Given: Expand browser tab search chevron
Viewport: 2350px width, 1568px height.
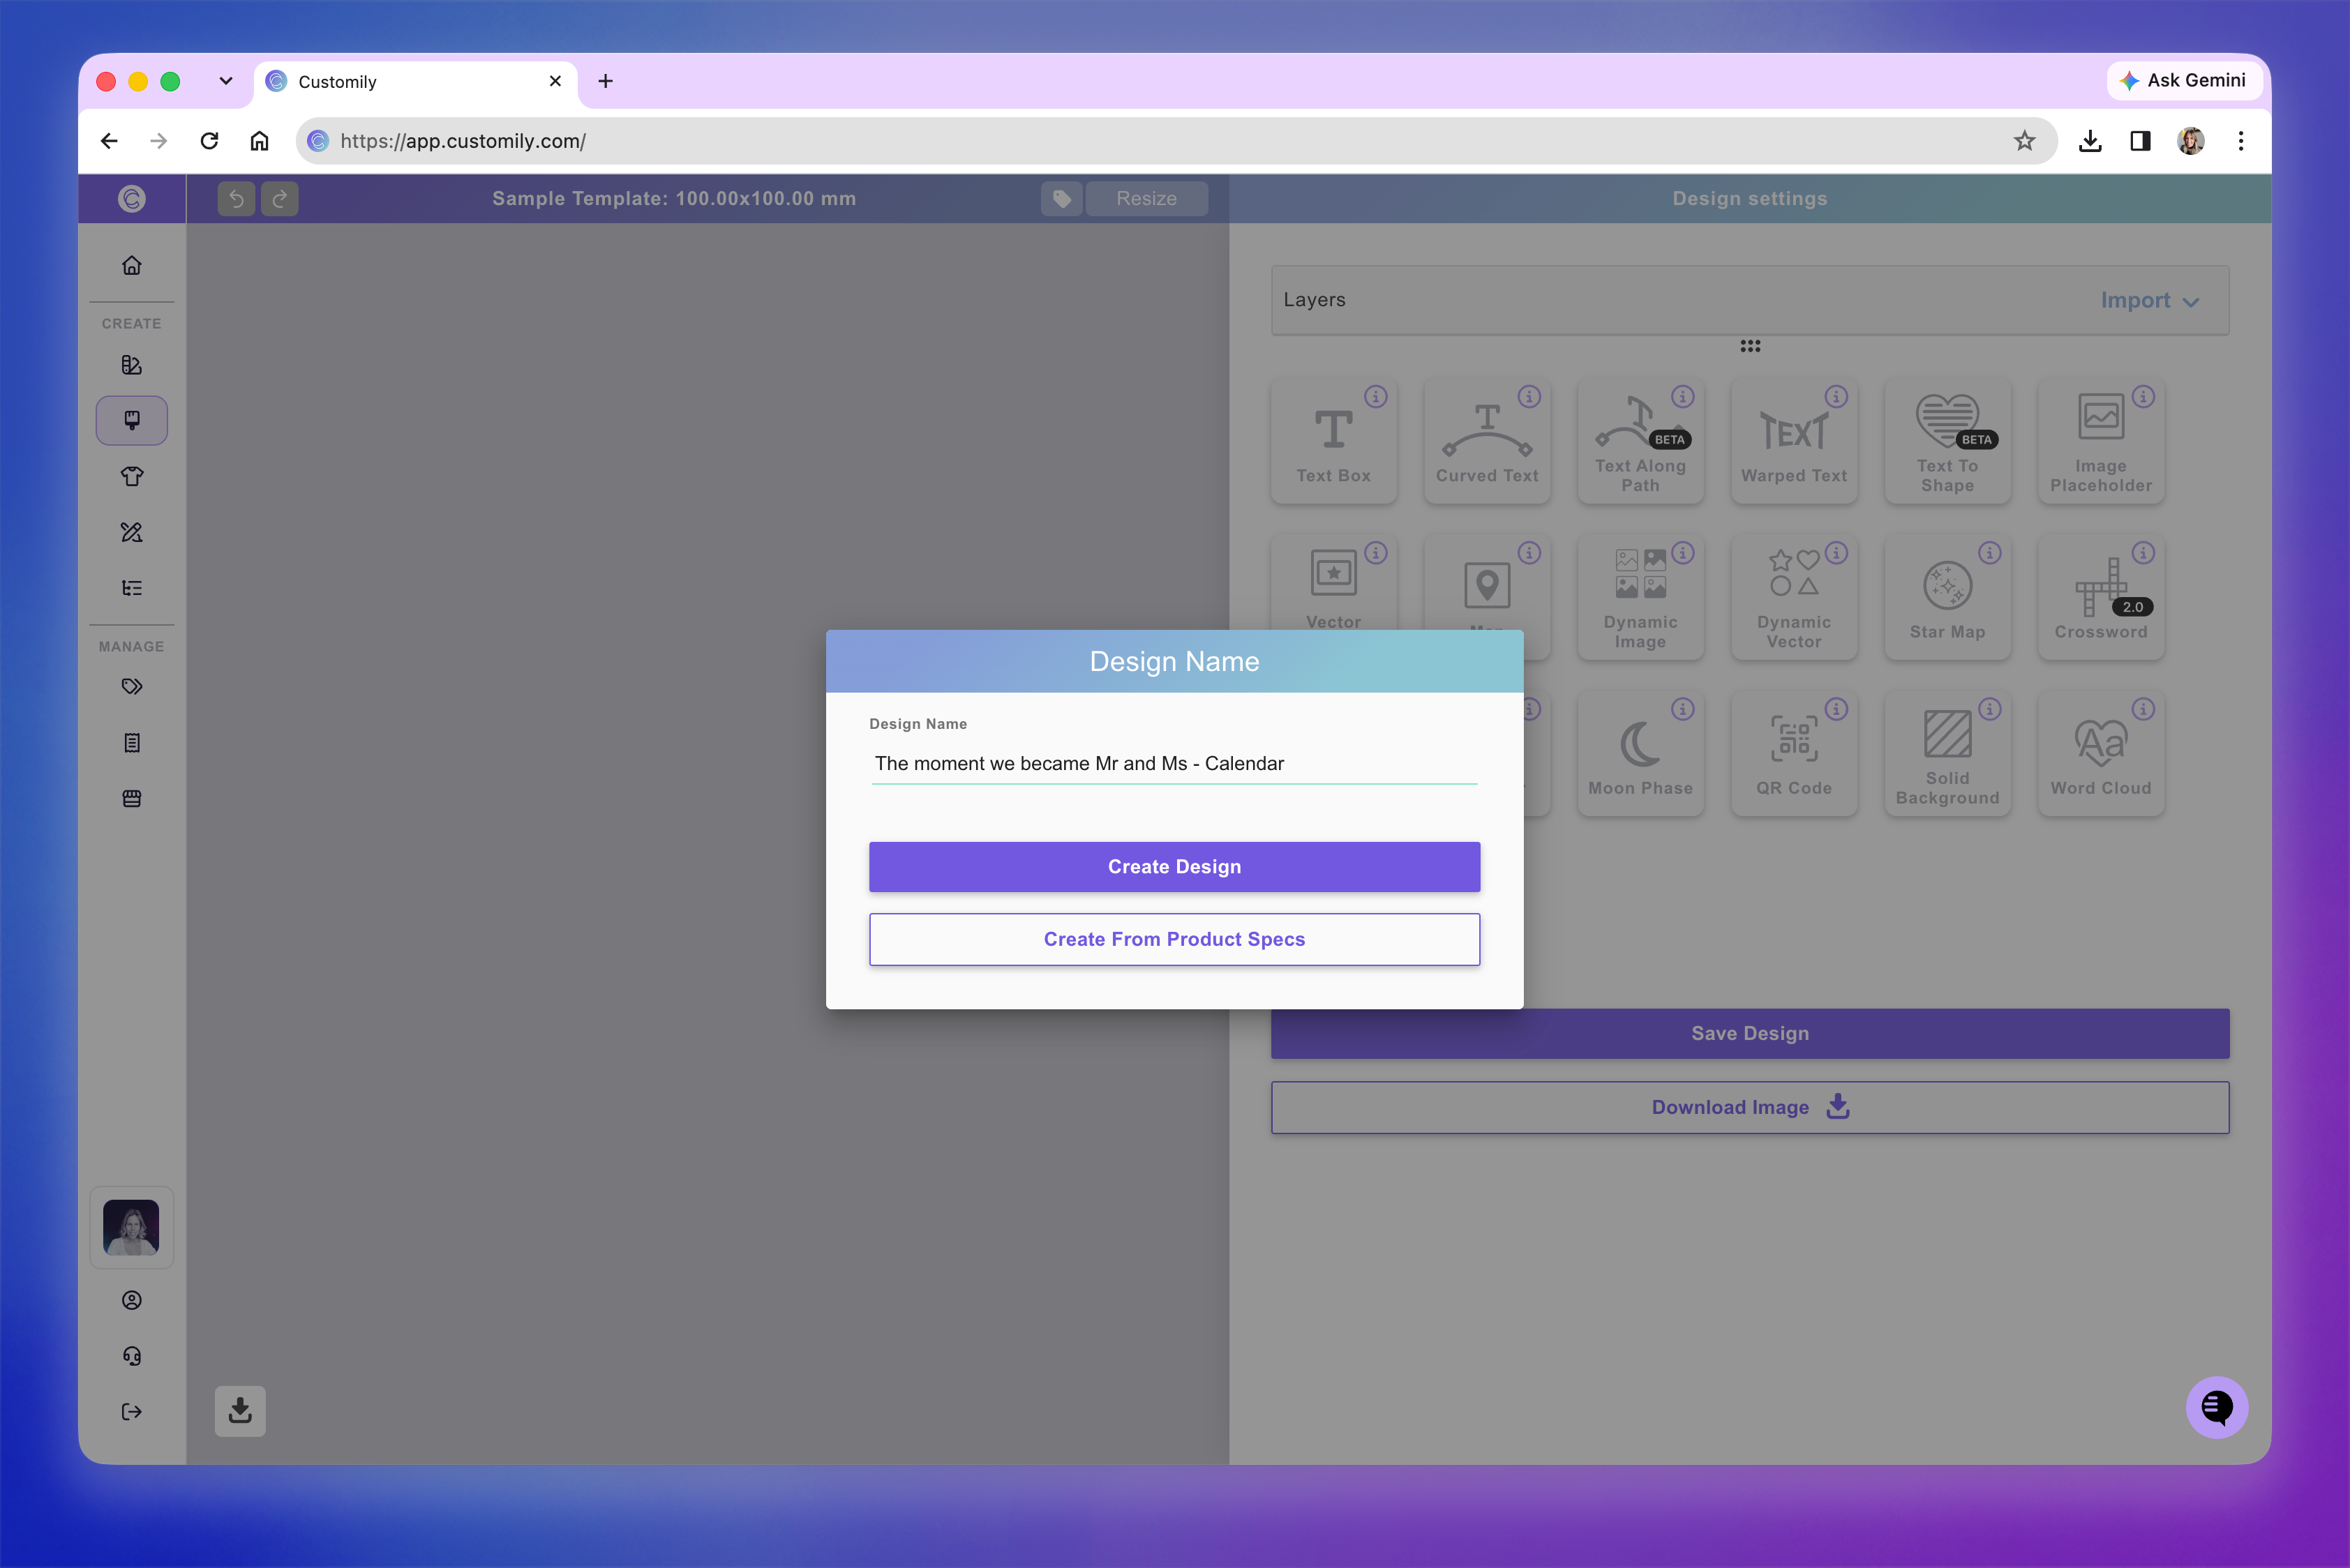Looking at the screenshot, I should [226, 81].
